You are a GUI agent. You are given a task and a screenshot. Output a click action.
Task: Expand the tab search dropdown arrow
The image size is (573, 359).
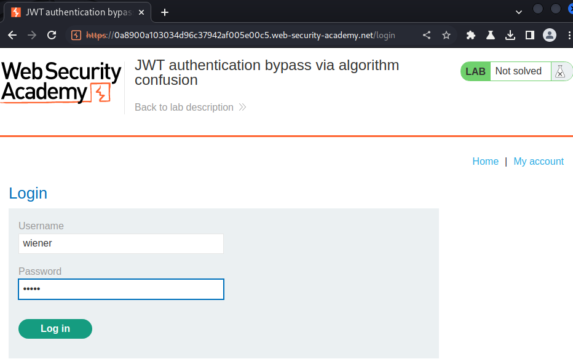point(518,12)
